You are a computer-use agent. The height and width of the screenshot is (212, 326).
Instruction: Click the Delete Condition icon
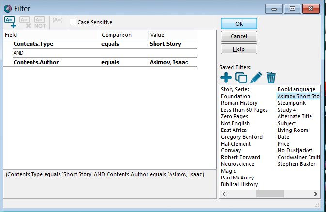click(25, 22)
